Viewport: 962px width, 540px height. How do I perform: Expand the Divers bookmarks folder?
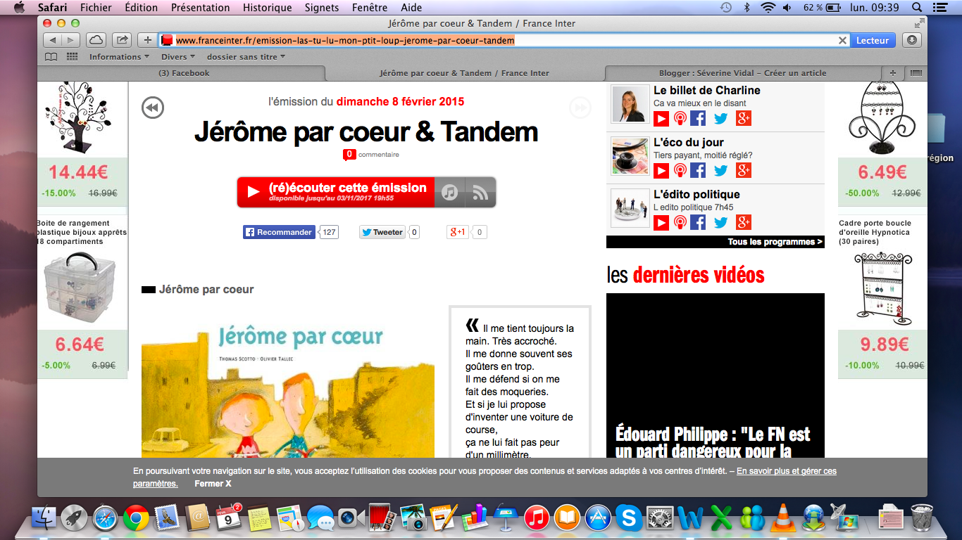click(178, 57)
